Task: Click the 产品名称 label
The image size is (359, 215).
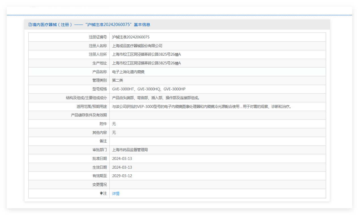Action: pos(99,72)
